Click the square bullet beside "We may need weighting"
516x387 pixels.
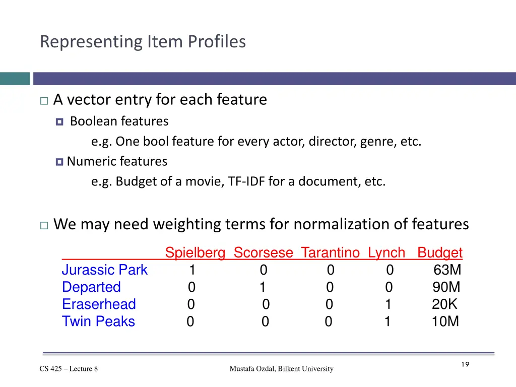(44, 225)
